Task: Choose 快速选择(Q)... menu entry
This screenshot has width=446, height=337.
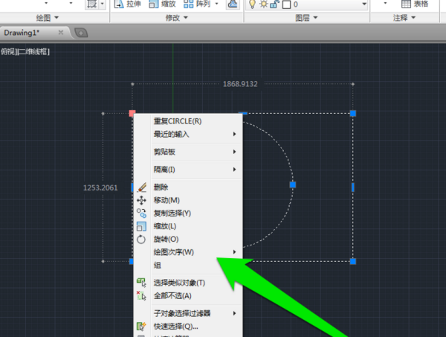Action: pos(188,326)
